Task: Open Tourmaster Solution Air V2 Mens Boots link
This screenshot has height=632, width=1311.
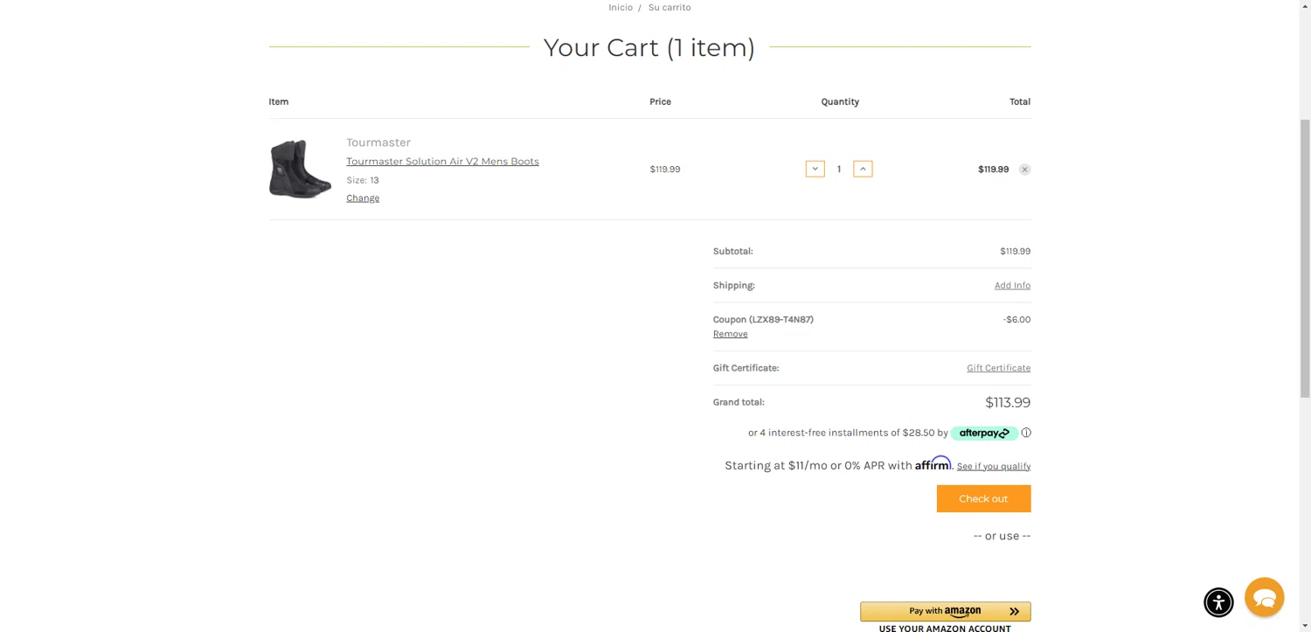Action: tap(442, 162)
